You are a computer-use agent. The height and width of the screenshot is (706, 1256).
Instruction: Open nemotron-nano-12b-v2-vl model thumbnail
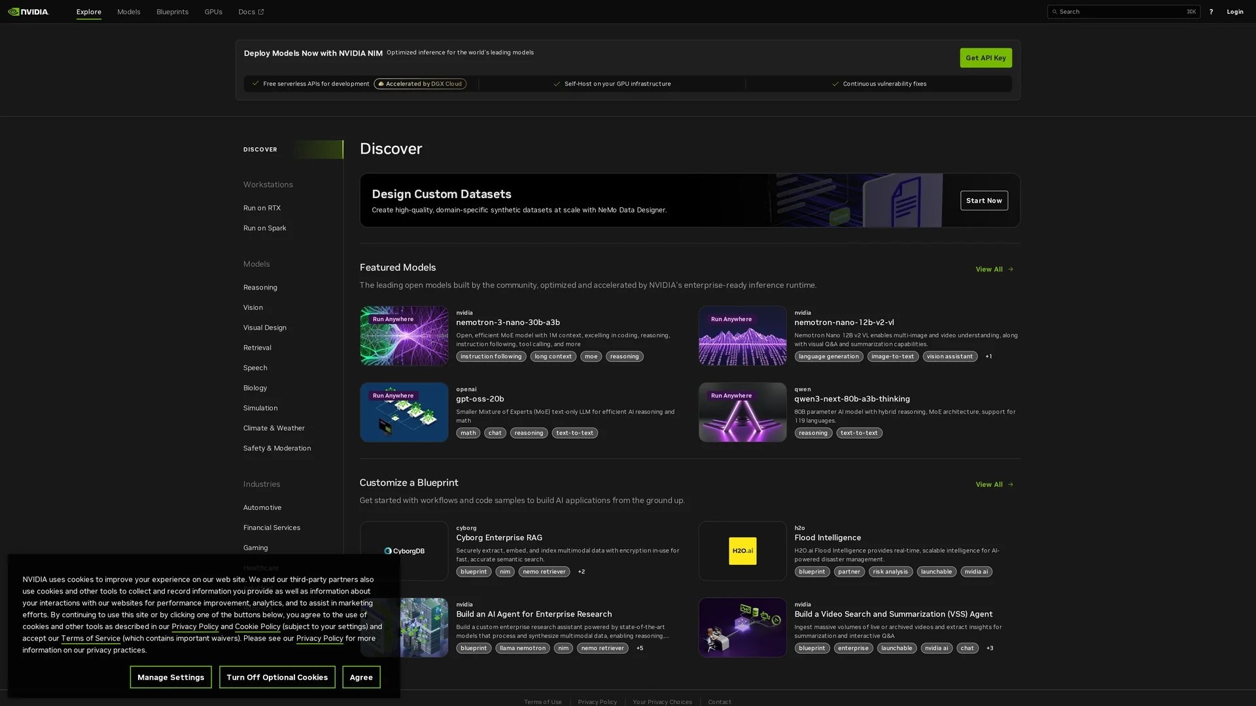742,335
